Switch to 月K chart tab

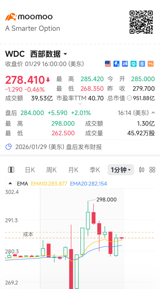73,170
